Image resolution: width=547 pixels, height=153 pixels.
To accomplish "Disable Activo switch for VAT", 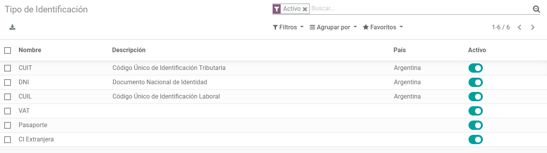I will pos(475,111).
